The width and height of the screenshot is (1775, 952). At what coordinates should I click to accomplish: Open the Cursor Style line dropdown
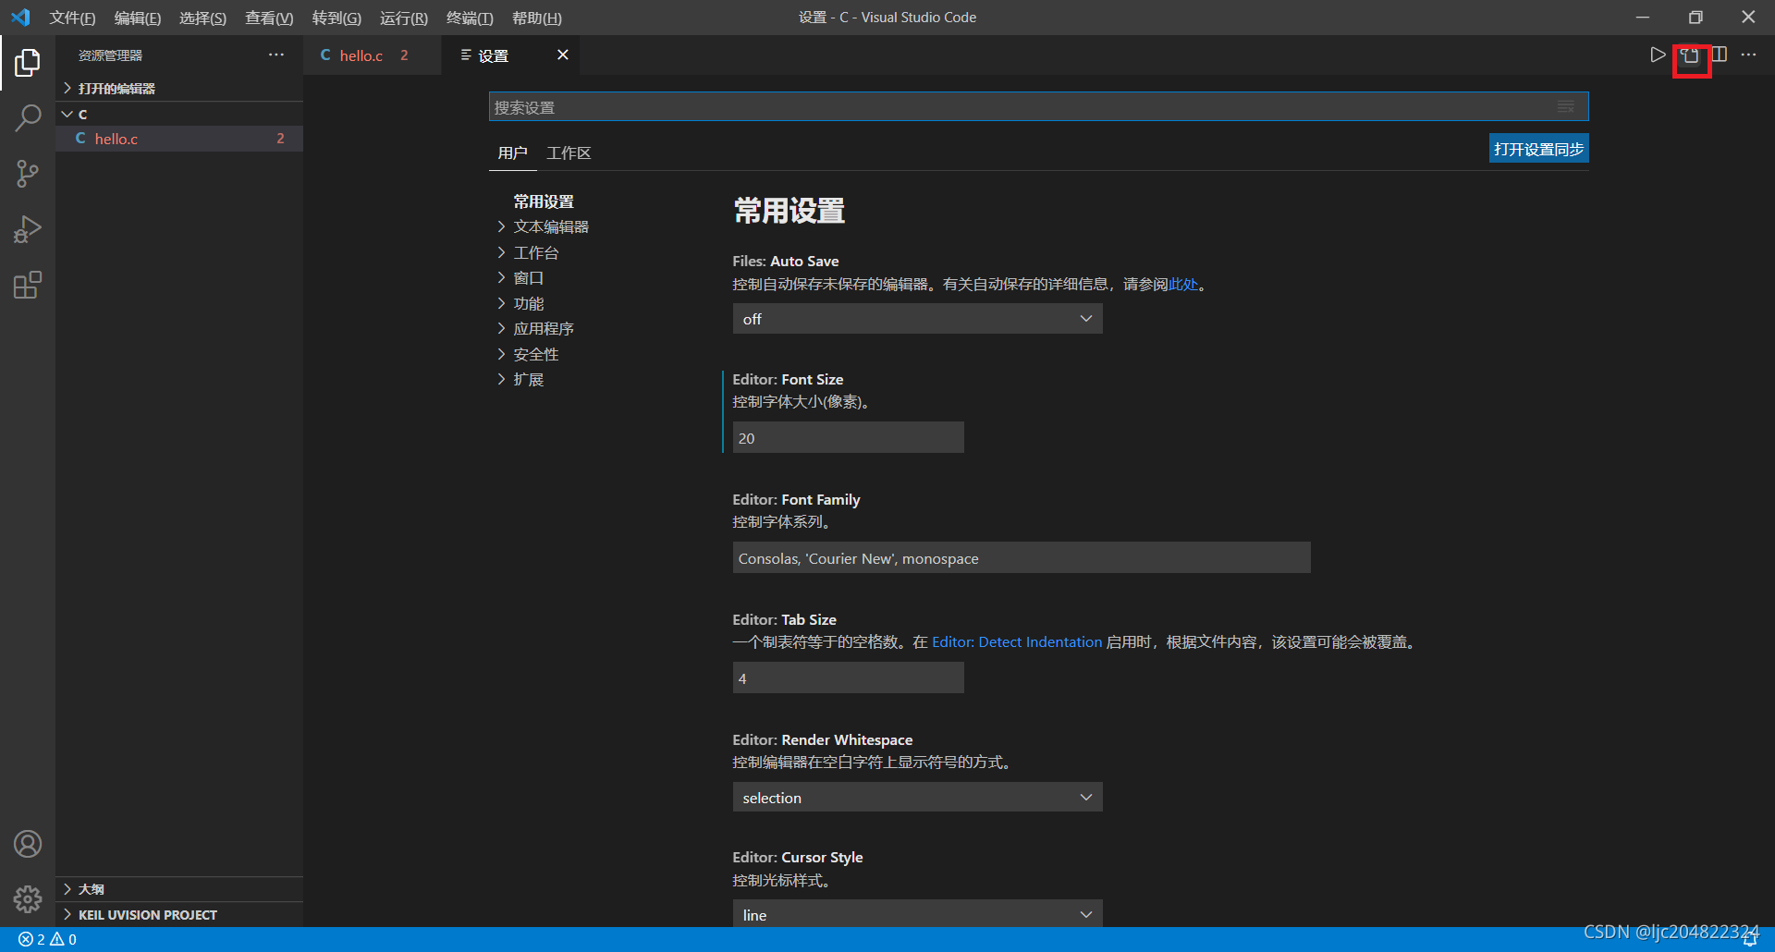pyautogui.click(x=917, y=914)
